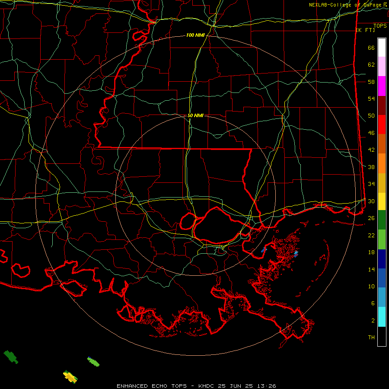Pick the bright red legend swatch
The width and height of the screenshot is (389, 389).
click(x=382, y=124)
